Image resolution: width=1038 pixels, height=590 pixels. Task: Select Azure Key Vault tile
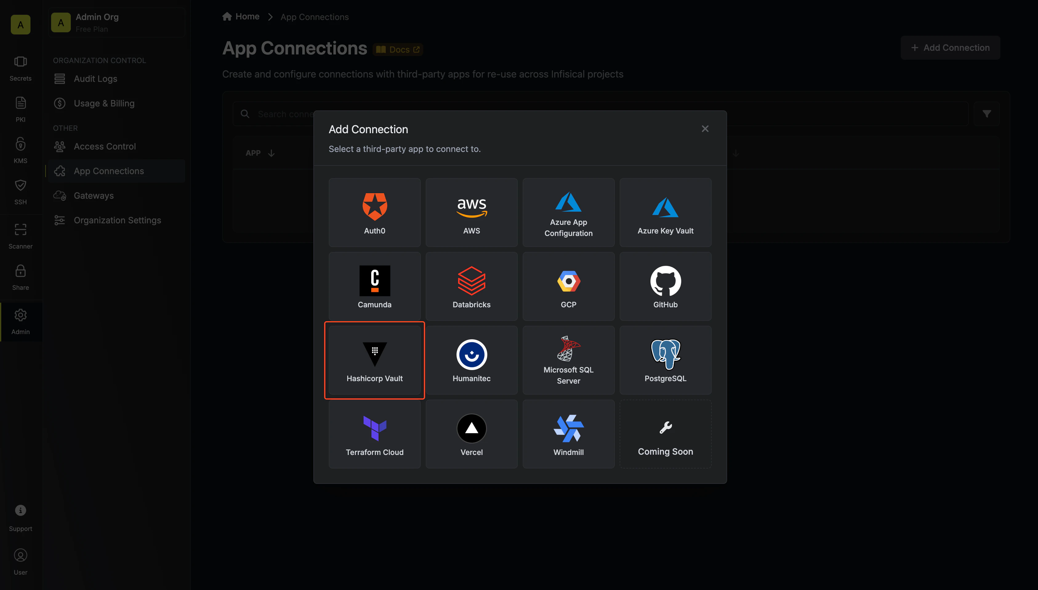point(666,212)
